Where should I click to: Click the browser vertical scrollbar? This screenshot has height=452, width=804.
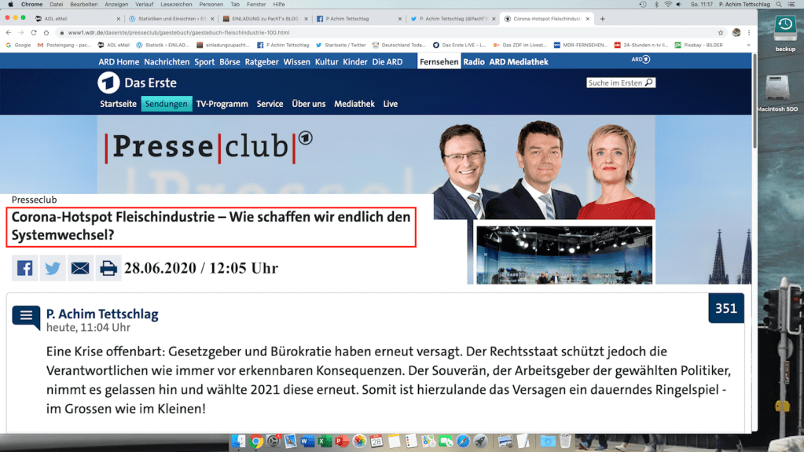coord(754,101)
